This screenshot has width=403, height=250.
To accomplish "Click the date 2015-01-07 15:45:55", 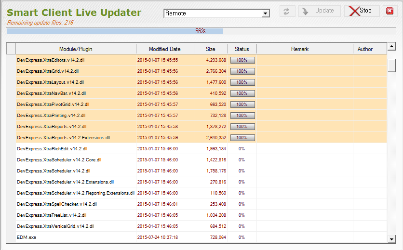I will [x=158, y=60].
